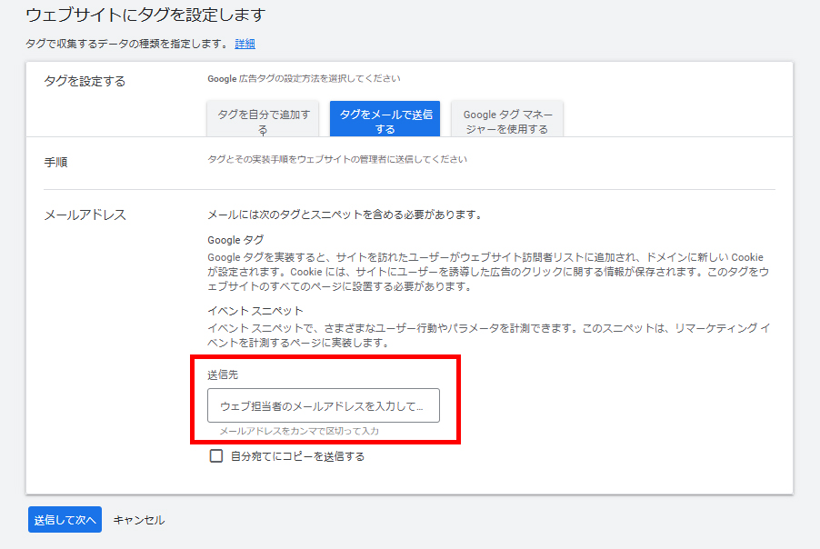This screenshot has height=549, width=820.
Task: Click the 手順 section label
Action: coord(56,162)
